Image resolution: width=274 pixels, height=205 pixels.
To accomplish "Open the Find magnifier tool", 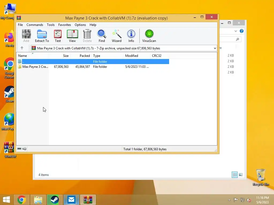I will pos(102,36).
